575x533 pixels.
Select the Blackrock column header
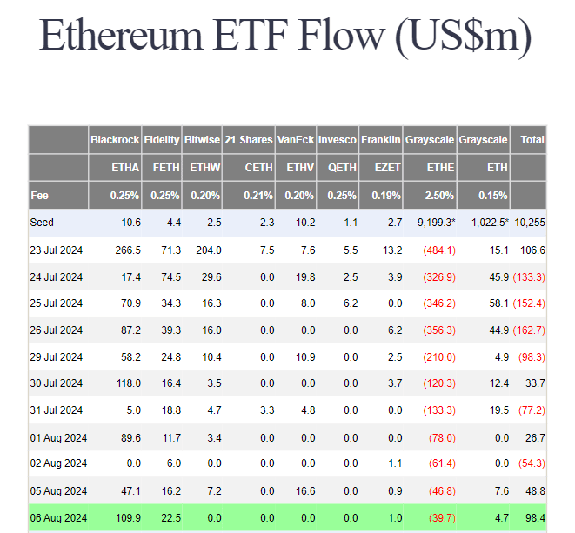click(x=115, y=139)
